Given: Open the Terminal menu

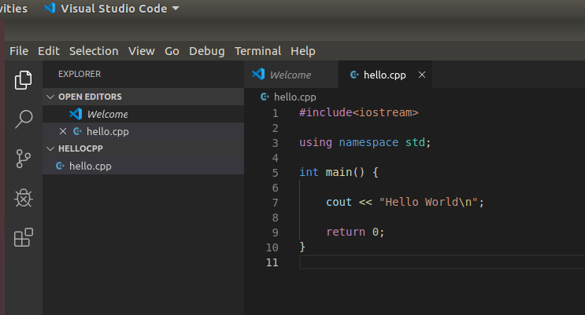Looking at the screenshot, I should 257,51.
